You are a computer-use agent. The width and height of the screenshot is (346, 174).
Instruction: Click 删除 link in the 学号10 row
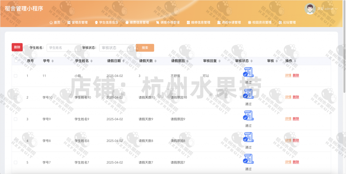tap(296, 97)
